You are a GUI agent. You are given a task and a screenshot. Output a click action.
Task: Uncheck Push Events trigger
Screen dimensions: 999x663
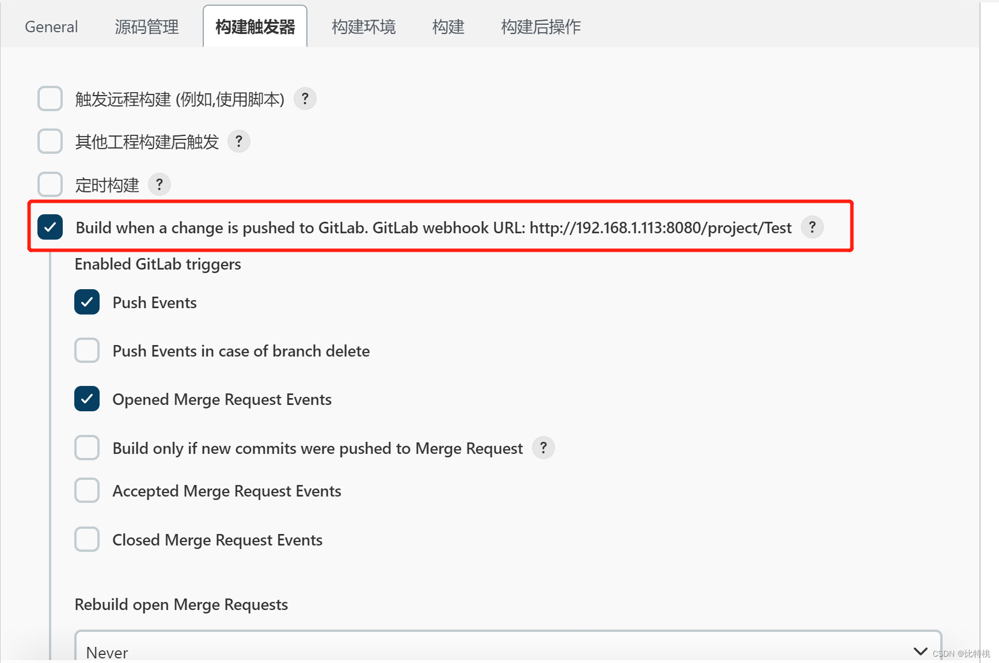(87, 302)
